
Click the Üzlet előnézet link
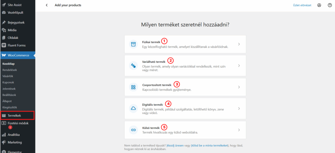pos(302,5)
